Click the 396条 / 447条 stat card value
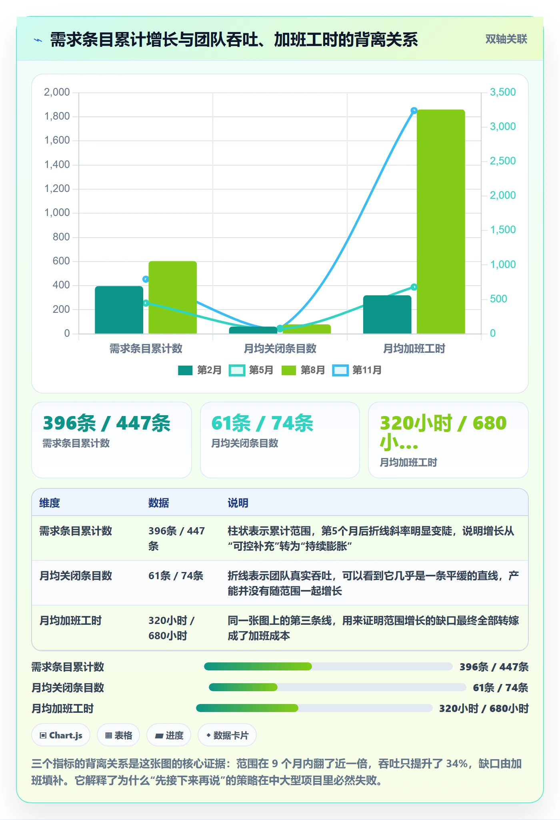The image size is (560, 820). pyautogui.click(x=107, y=423)
